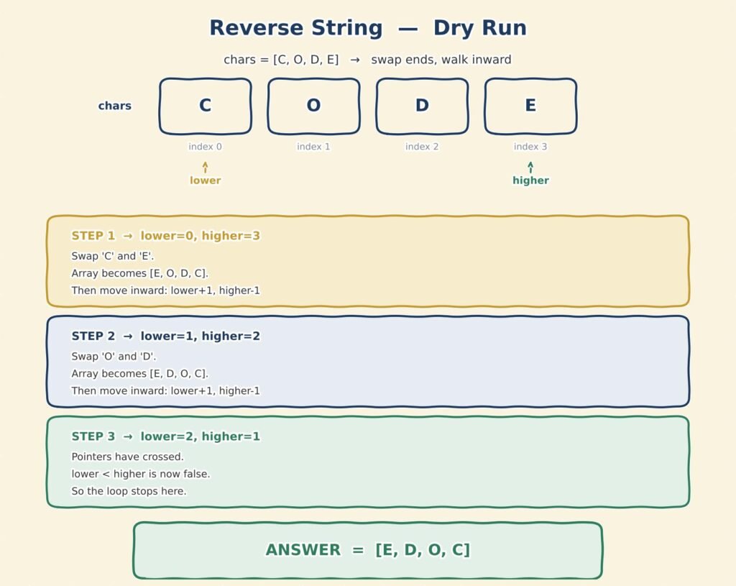The image size is (736, 586).
Task: Click 'lower < higher is now false.'
Action: point(140,475)
